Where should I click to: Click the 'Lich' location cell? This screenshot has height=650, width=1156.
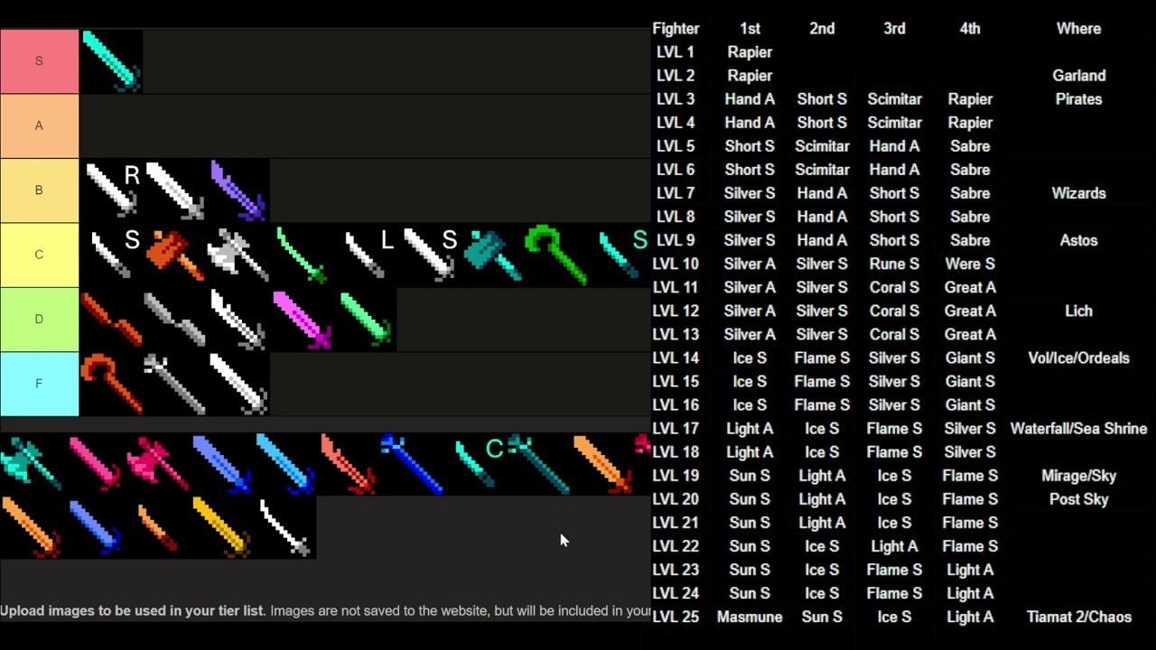(x=1078, y=311)
